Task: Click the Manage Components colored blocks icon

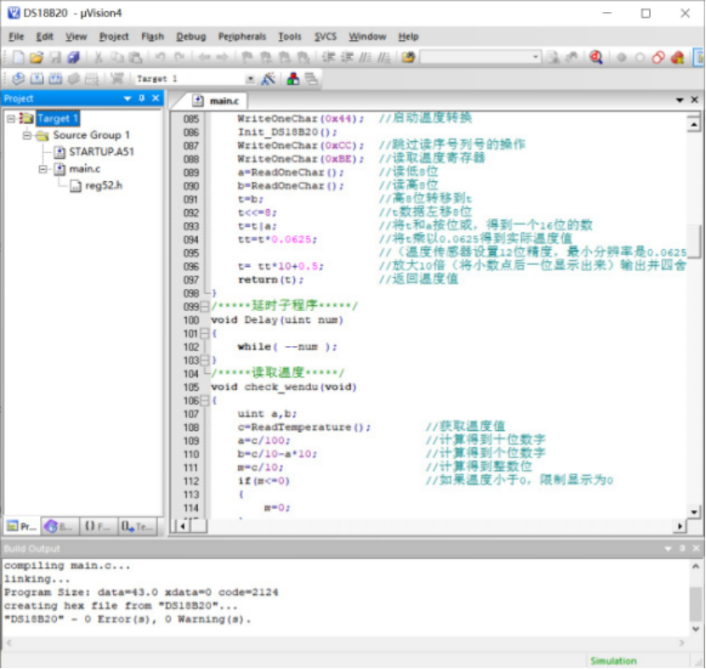Action: (292, 78)
